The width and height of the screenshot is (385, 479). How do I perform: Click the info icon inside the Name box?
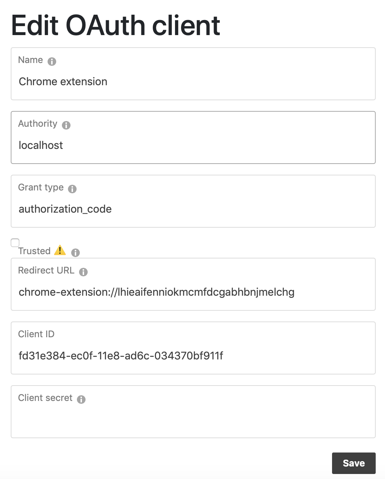click(x=52, y=62)
